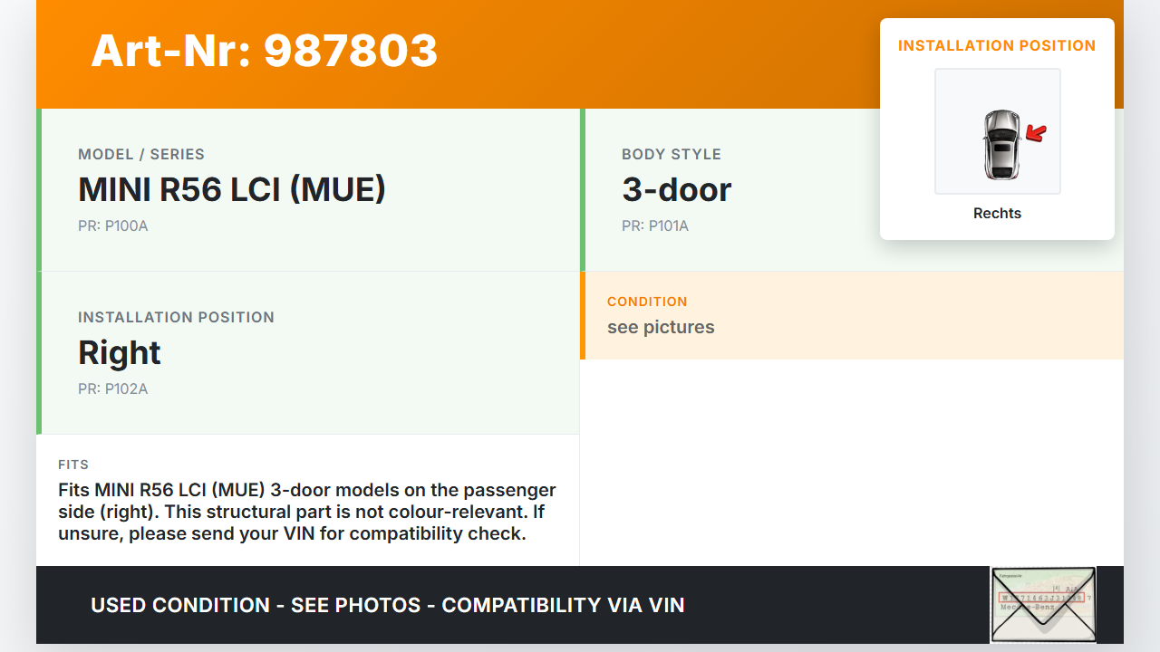Click the "PR: P101A" reference code
Screen dimensions: 1160x652
click(x=655, y=225)
